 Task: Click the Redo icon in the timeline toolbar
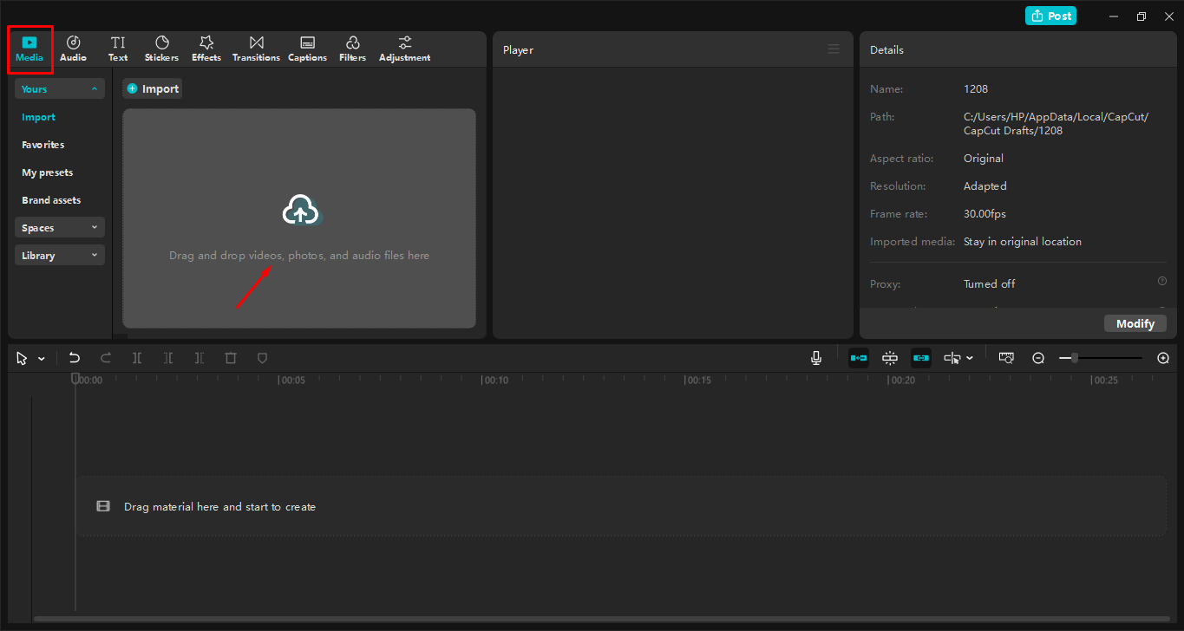coord(105,357)
